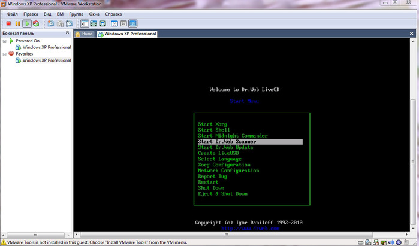This screenshot has height=246, width=419.
Task: Click the VM view vertical scrollbar thumb
Action: [x=413, y=162]
